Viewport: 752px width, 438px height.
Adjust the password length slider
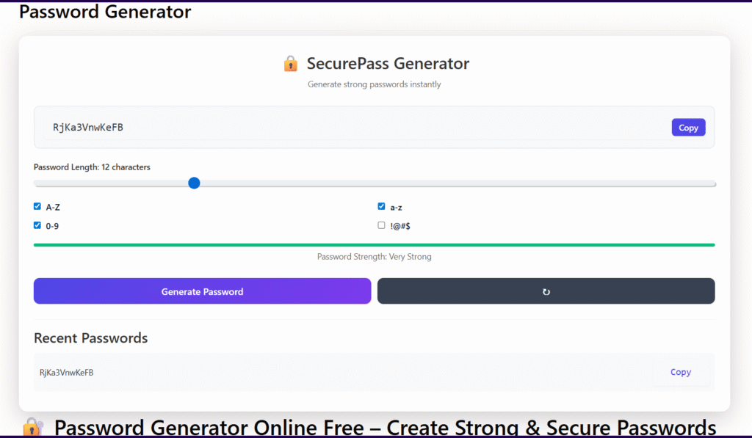pos(193,183)
